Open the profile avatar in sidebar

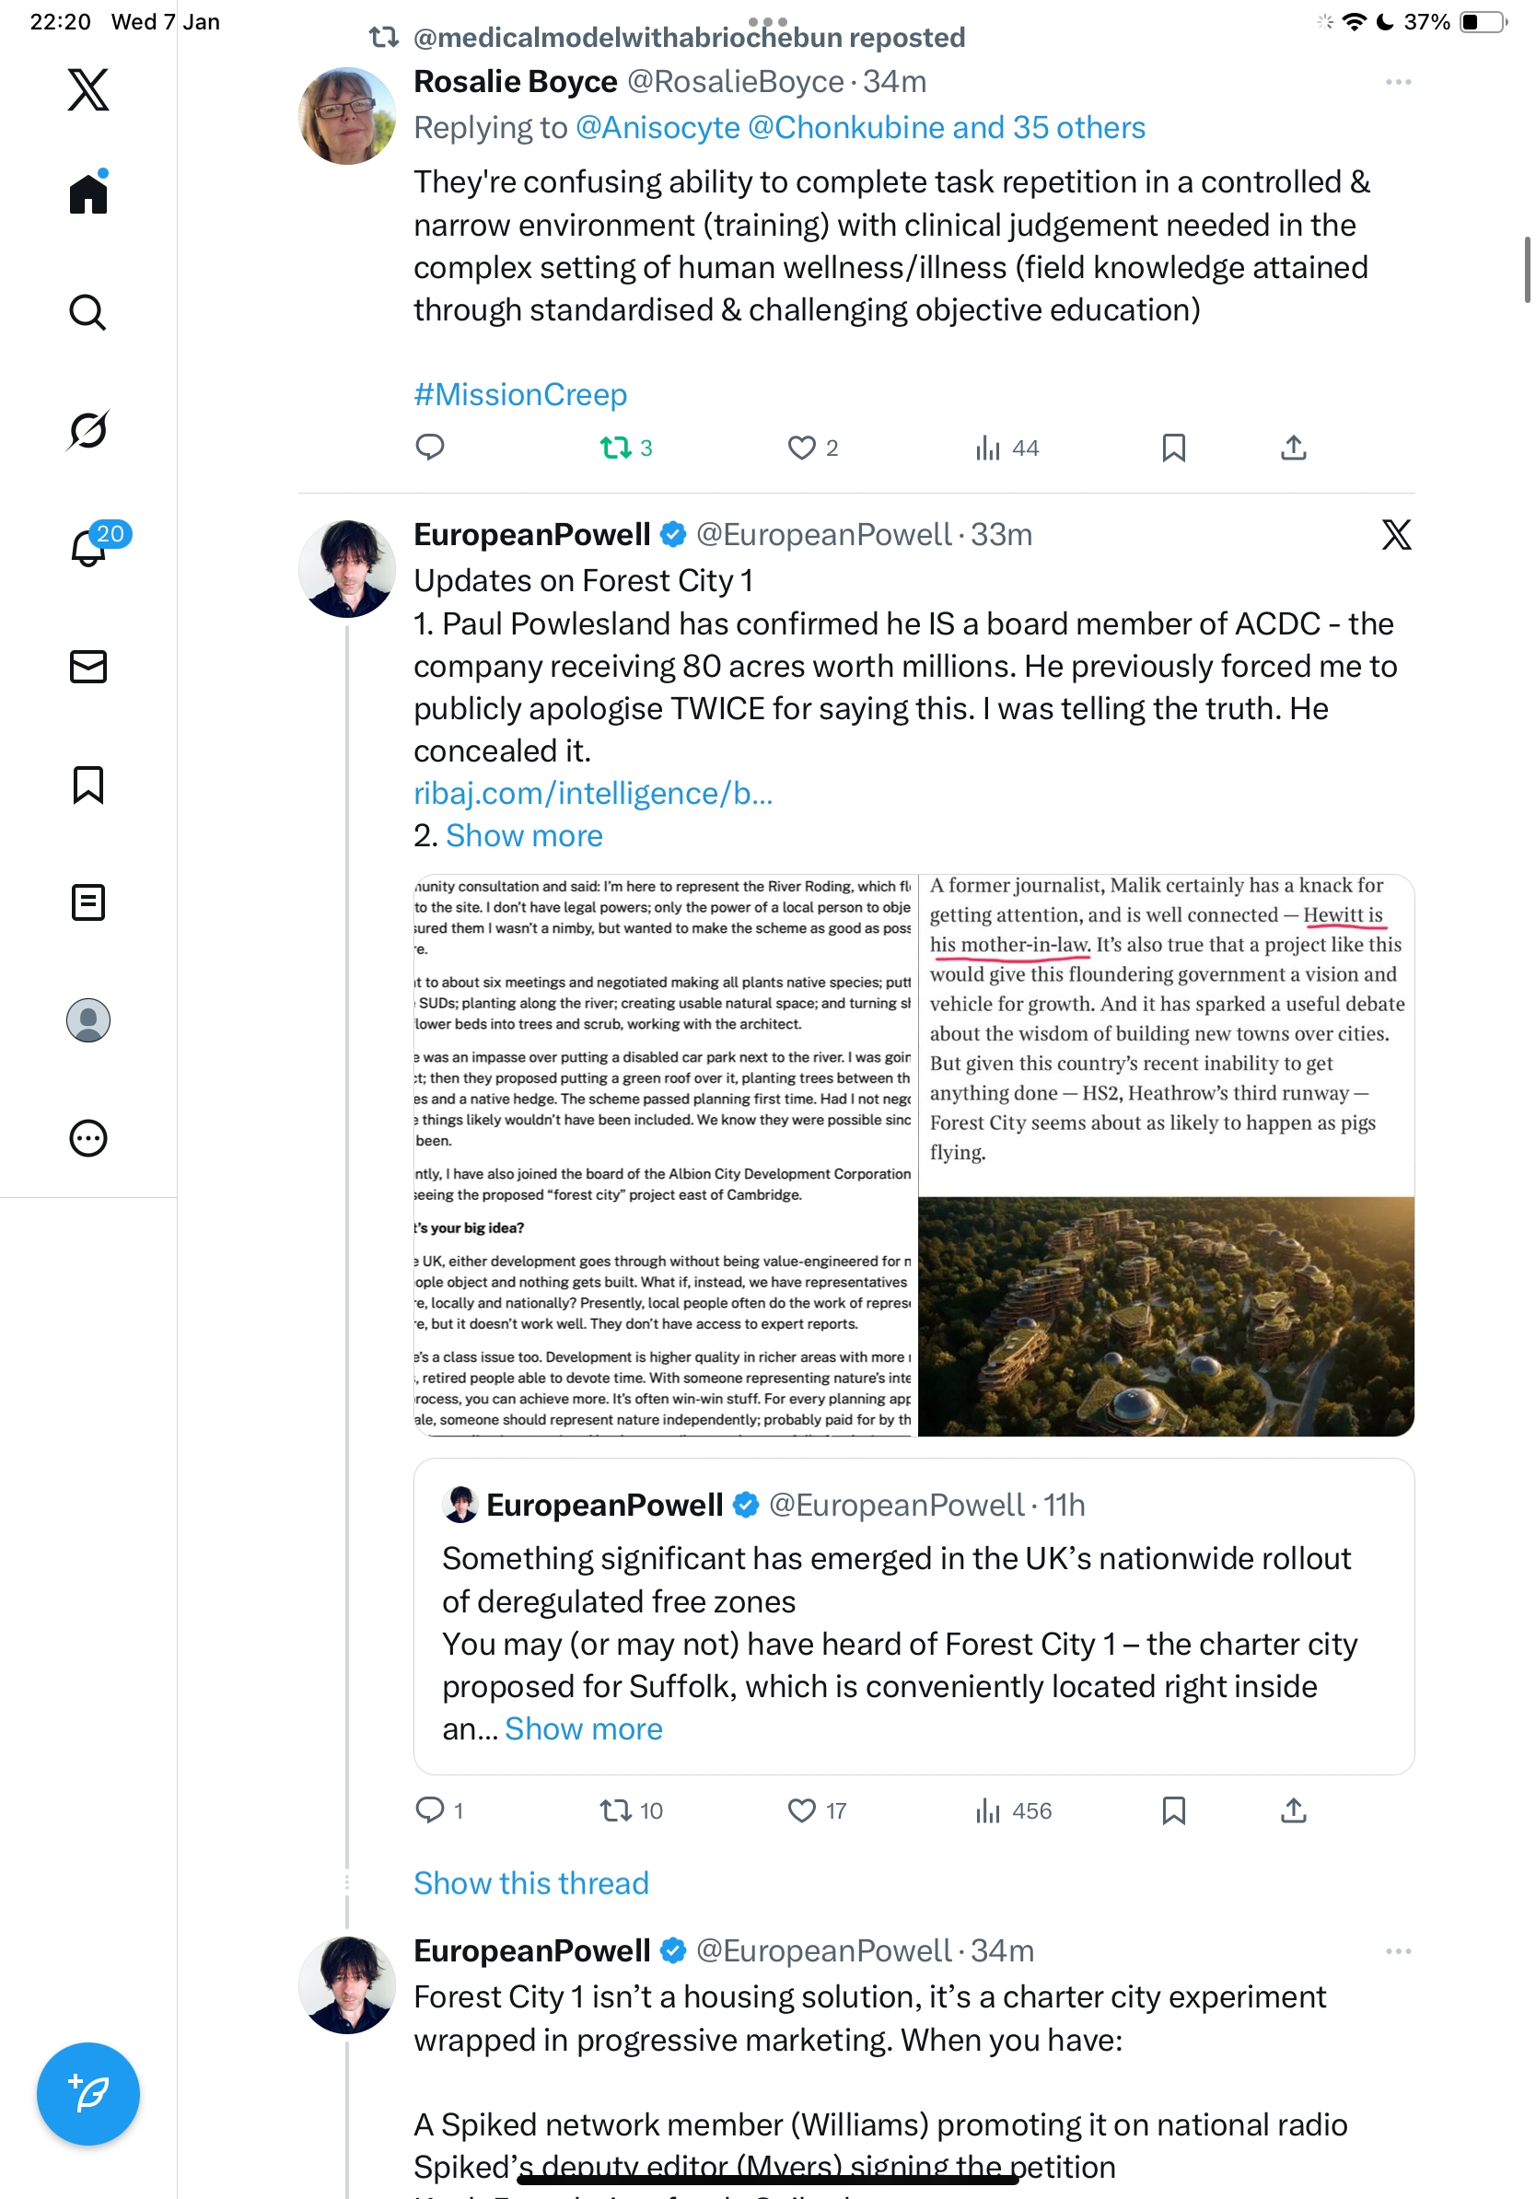coord(88,1020)
